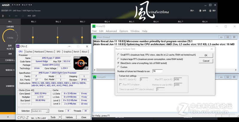The height and width of the screenshot is (122, 239).
Task: Switch to the Bench tab in CPU-Z
Action: point(76,52)
